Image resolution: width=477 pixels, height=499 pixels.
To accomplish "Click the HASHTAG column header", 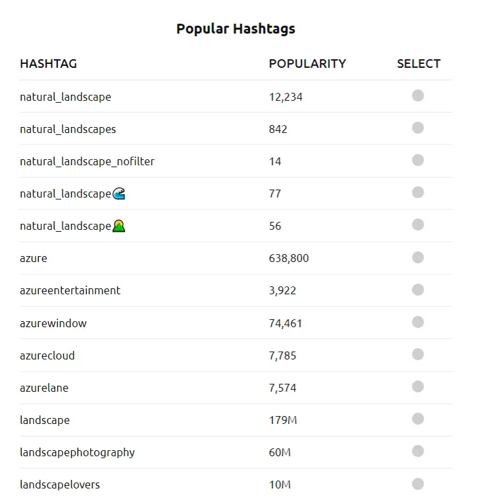I will (x=48, y=64).
